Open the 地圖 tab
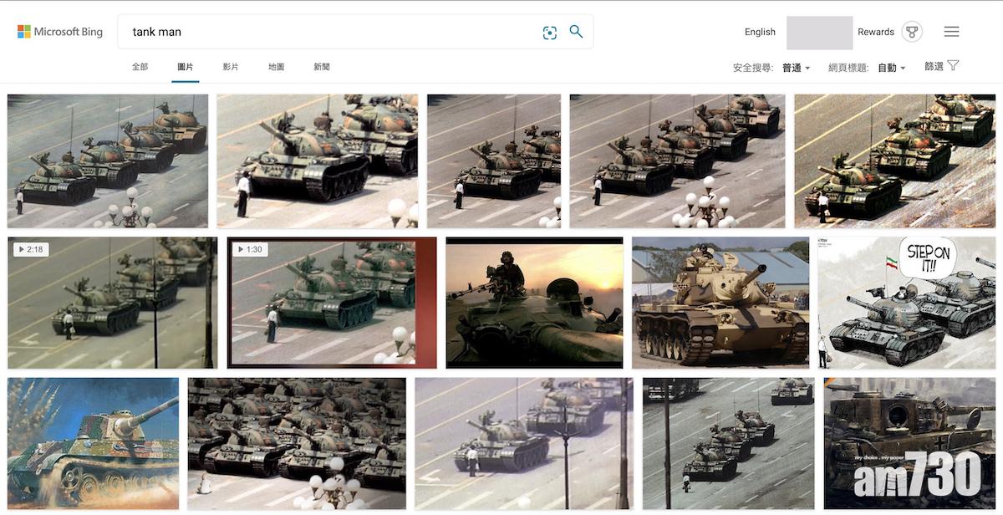This screenshot has width=1003, height=515. 276,67
